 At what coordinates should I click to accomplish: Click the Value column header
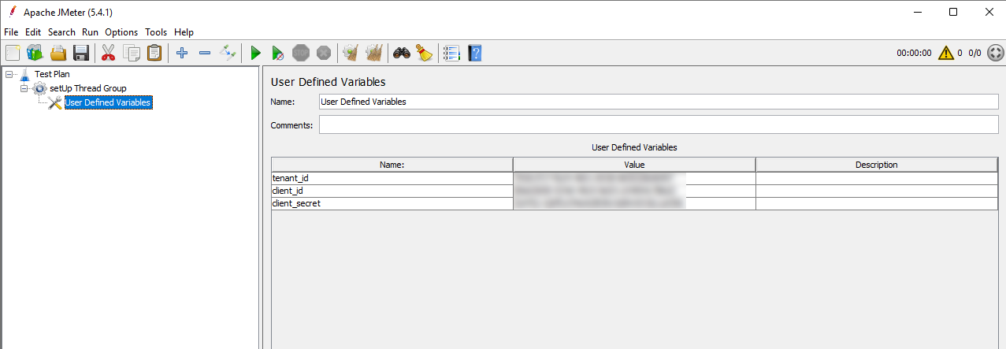[634, 165]
